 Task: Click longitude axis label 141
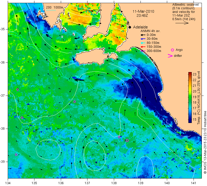pyautogui.click(x=194, y=183)
